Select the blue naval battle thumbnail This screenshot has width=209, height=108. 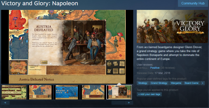pyautogui.click(x=67, y=92)
